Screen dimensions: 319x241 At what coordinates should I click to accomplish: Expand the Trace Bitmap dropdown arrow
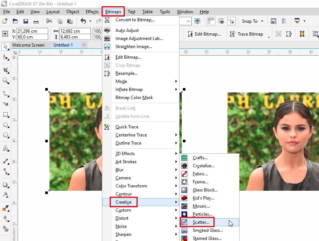click(269, 37)
